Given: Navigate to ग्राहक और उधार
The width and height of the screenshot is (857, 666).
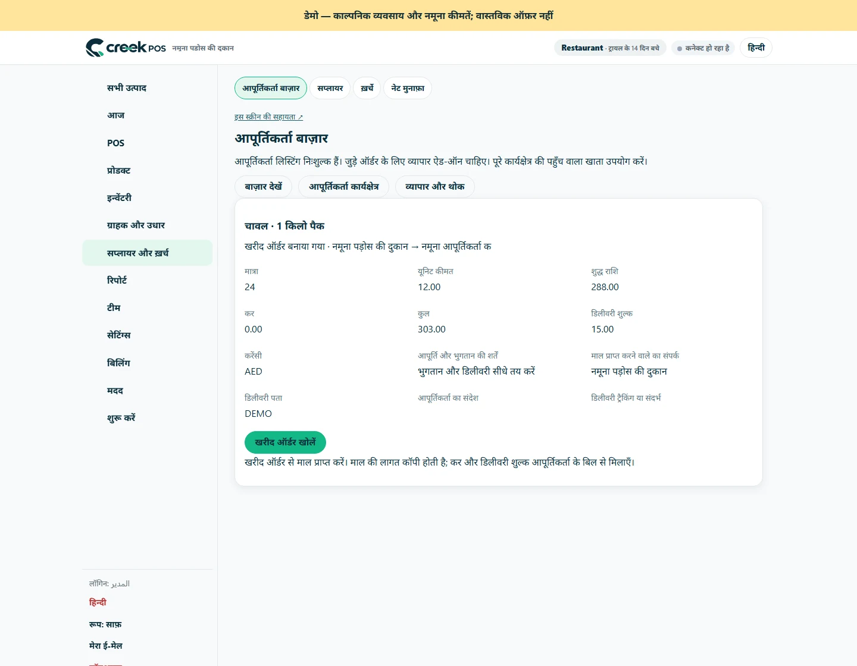Looking at the screenshot, I should tap(147, 225).
